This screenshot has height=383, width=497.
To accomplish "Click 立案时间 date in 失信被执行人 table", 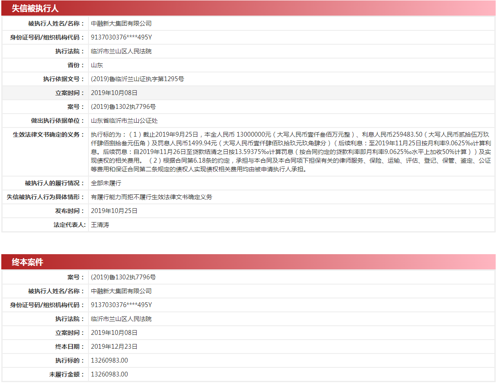I will pyautogui.click(x=114, y=93).
